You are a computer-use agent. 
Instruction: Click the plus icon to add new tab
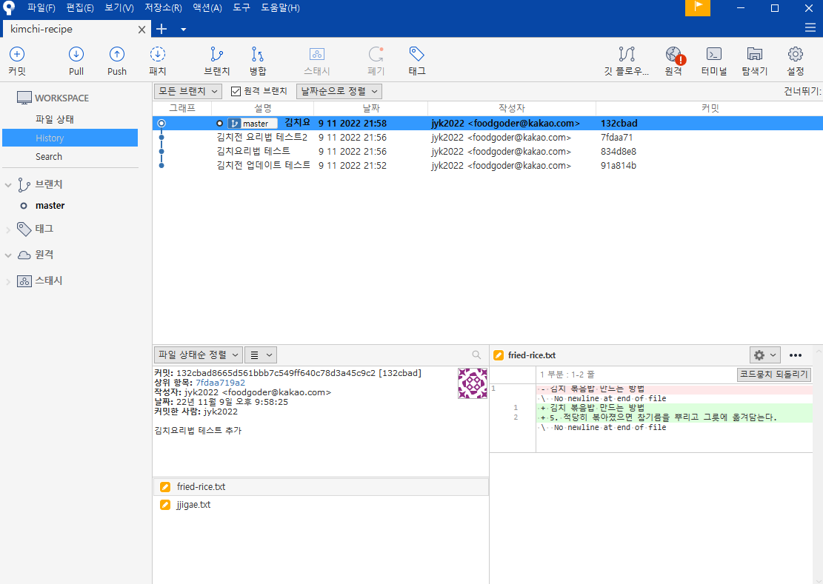point(161,29)
